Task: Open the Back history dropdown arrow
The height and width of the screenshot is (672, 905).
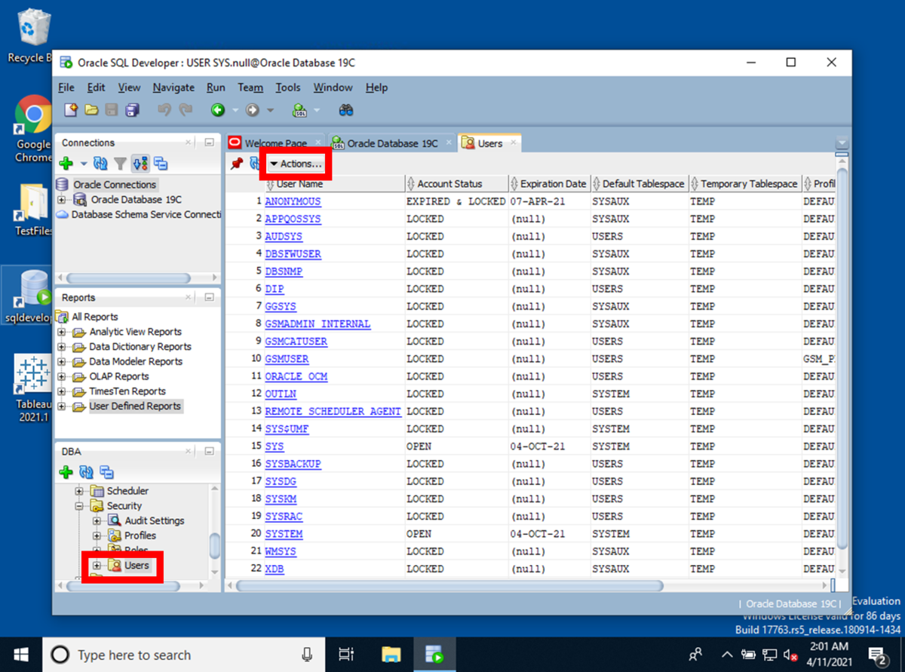Action: tap(235, 110)
